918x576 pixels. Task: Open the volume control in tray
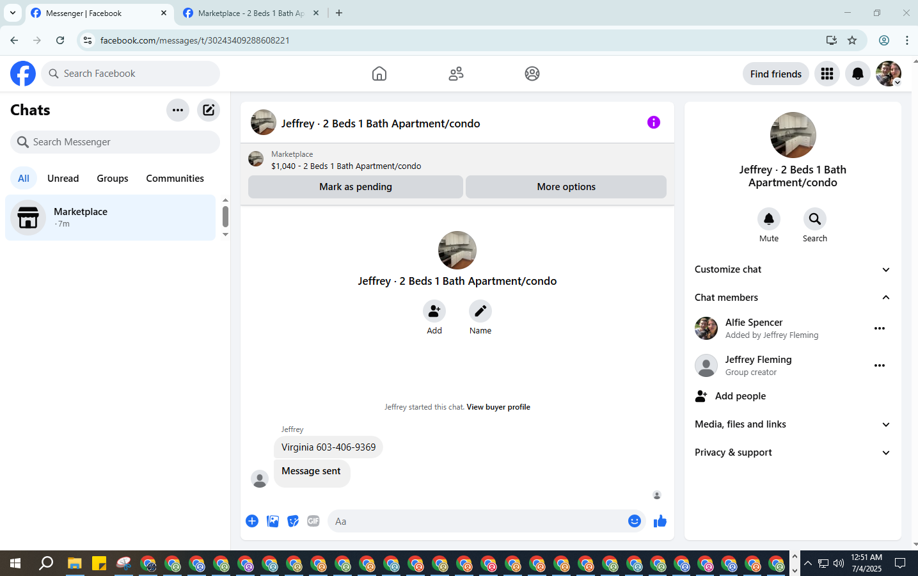(839, 563)
